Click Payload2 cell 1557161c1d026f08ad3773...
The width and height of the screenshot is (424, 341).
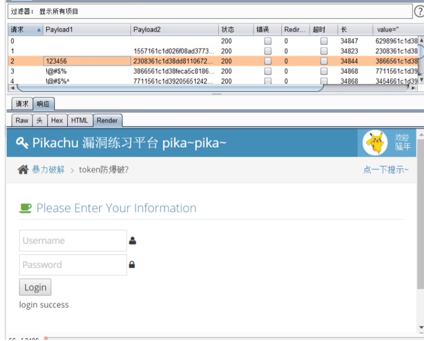pyautogui.click(x=174, y=51)
